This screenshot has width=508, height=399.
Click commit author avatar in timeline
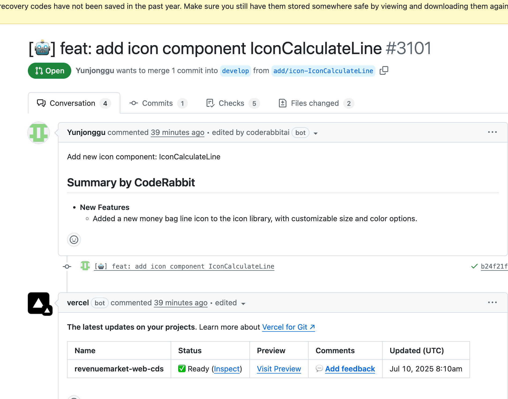click(x=85, y=266)
